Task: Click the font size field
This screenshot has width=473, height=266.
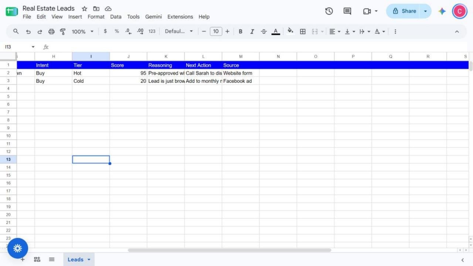Action: coord(216,31)
